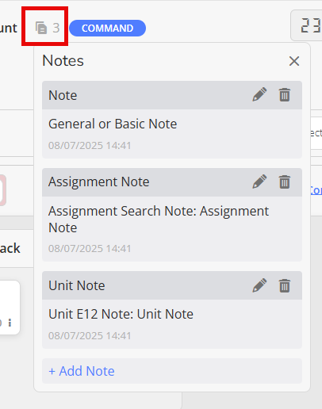Select the Assignment Note header row
Screen dimensions: 322x409
click(172, 182)
